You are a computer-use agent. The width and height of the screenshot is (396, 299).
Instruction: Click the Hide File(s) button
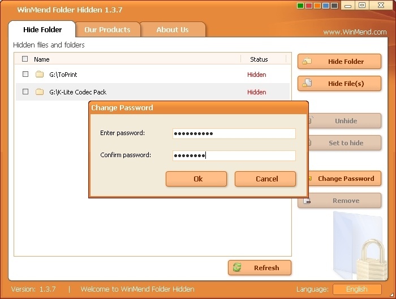click(x=339, y=84)
